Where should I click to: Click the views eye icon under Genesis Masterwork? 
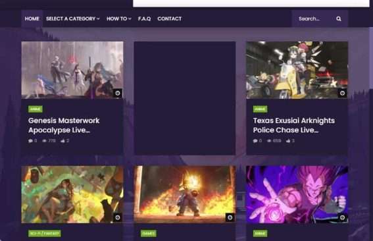tap(44, 141)
